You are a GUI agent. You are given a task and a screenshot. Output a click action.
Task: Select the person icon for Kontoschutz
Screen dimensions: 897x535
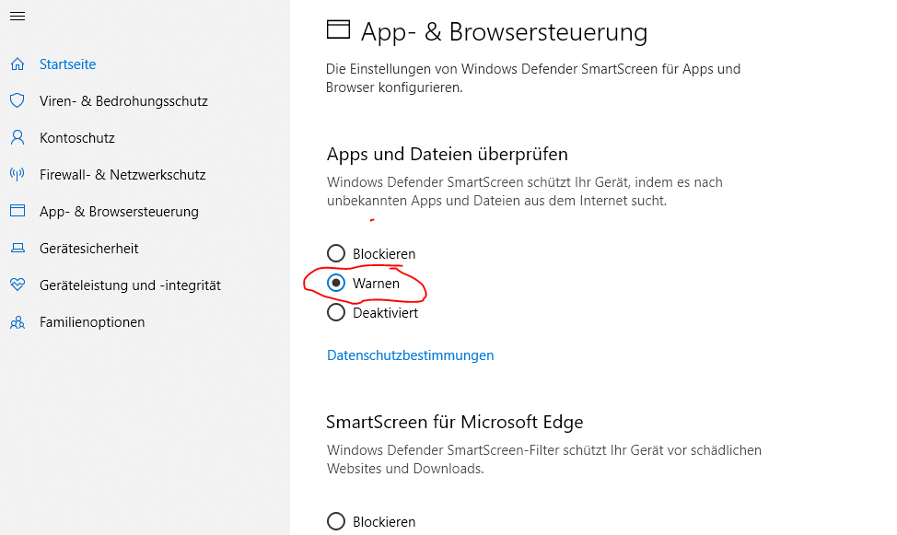click(x=17, y=138)
